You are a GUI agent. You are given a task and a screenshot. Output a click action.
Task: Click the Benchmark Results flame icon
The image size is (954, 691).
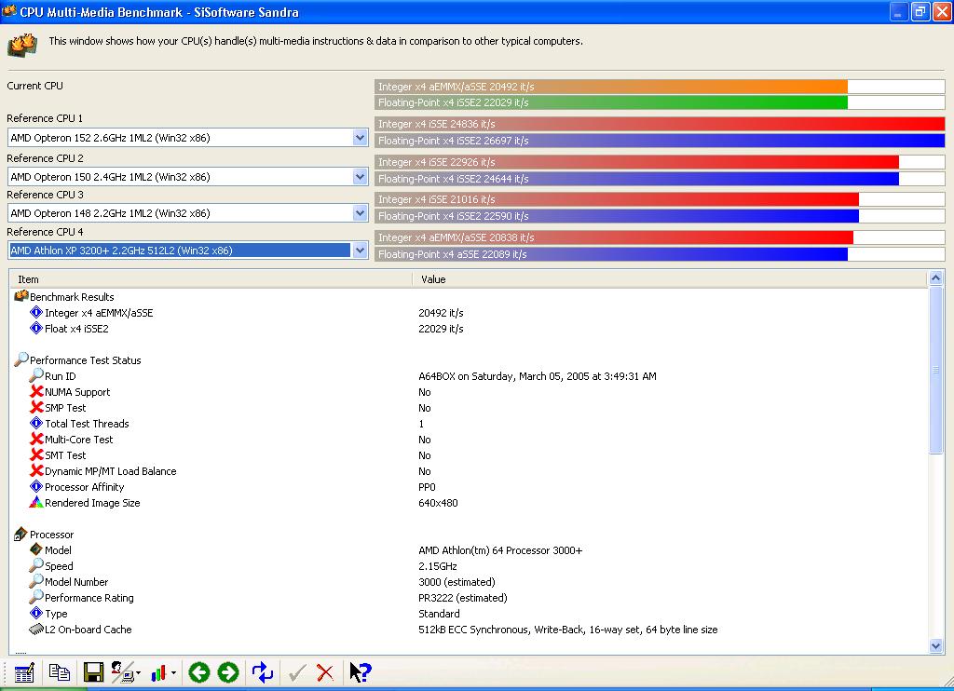pos(21,296)
